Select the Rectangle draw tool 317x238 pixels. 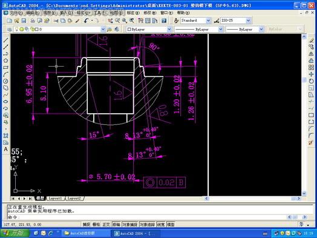click(x=5, y=67)
